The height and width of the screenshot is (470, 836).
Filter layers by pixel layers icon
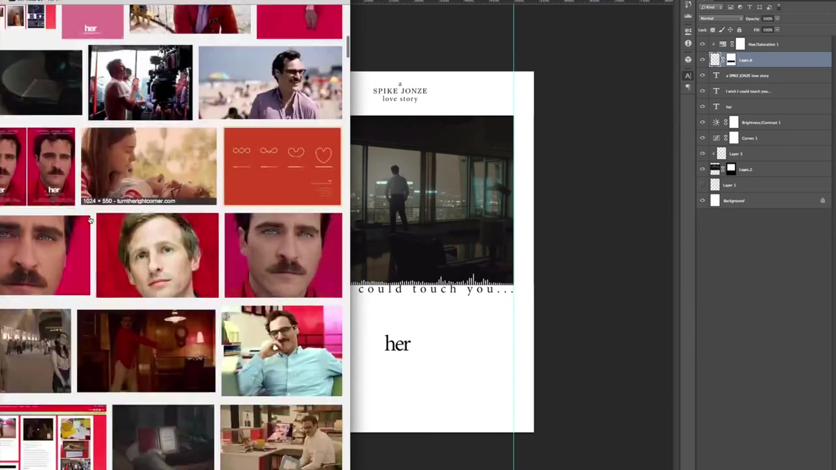point(731,7)
